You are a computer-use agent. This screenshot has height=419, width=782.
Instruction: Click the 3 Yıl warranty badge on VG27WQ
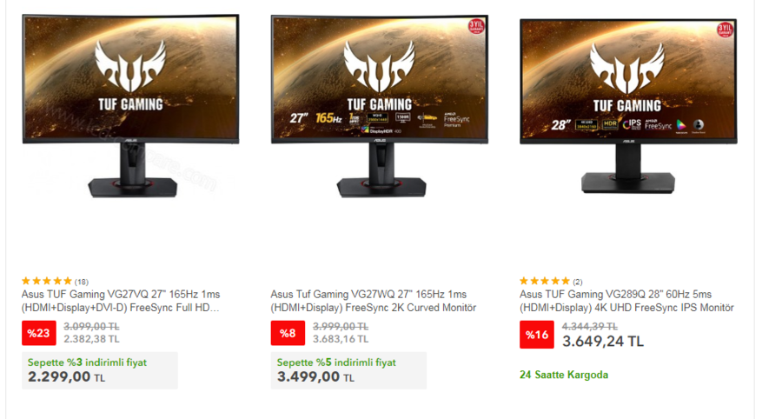(x=476, y=26)
